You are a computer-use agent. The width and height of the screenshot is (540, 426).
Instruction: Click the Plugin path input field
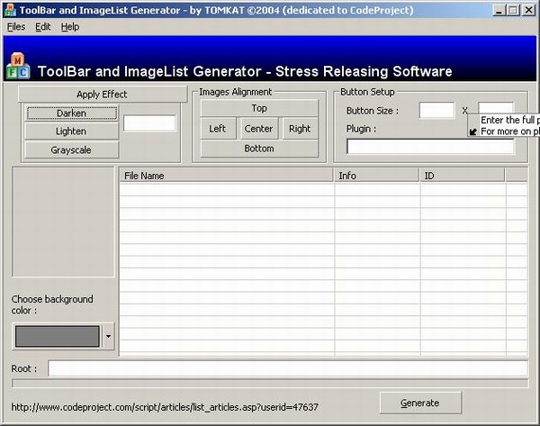pyautogui.click(x=430, y=147)
